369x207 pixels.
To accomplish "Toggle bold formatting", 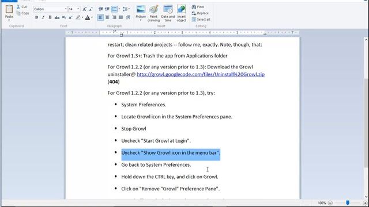I will tap(36, 17).
